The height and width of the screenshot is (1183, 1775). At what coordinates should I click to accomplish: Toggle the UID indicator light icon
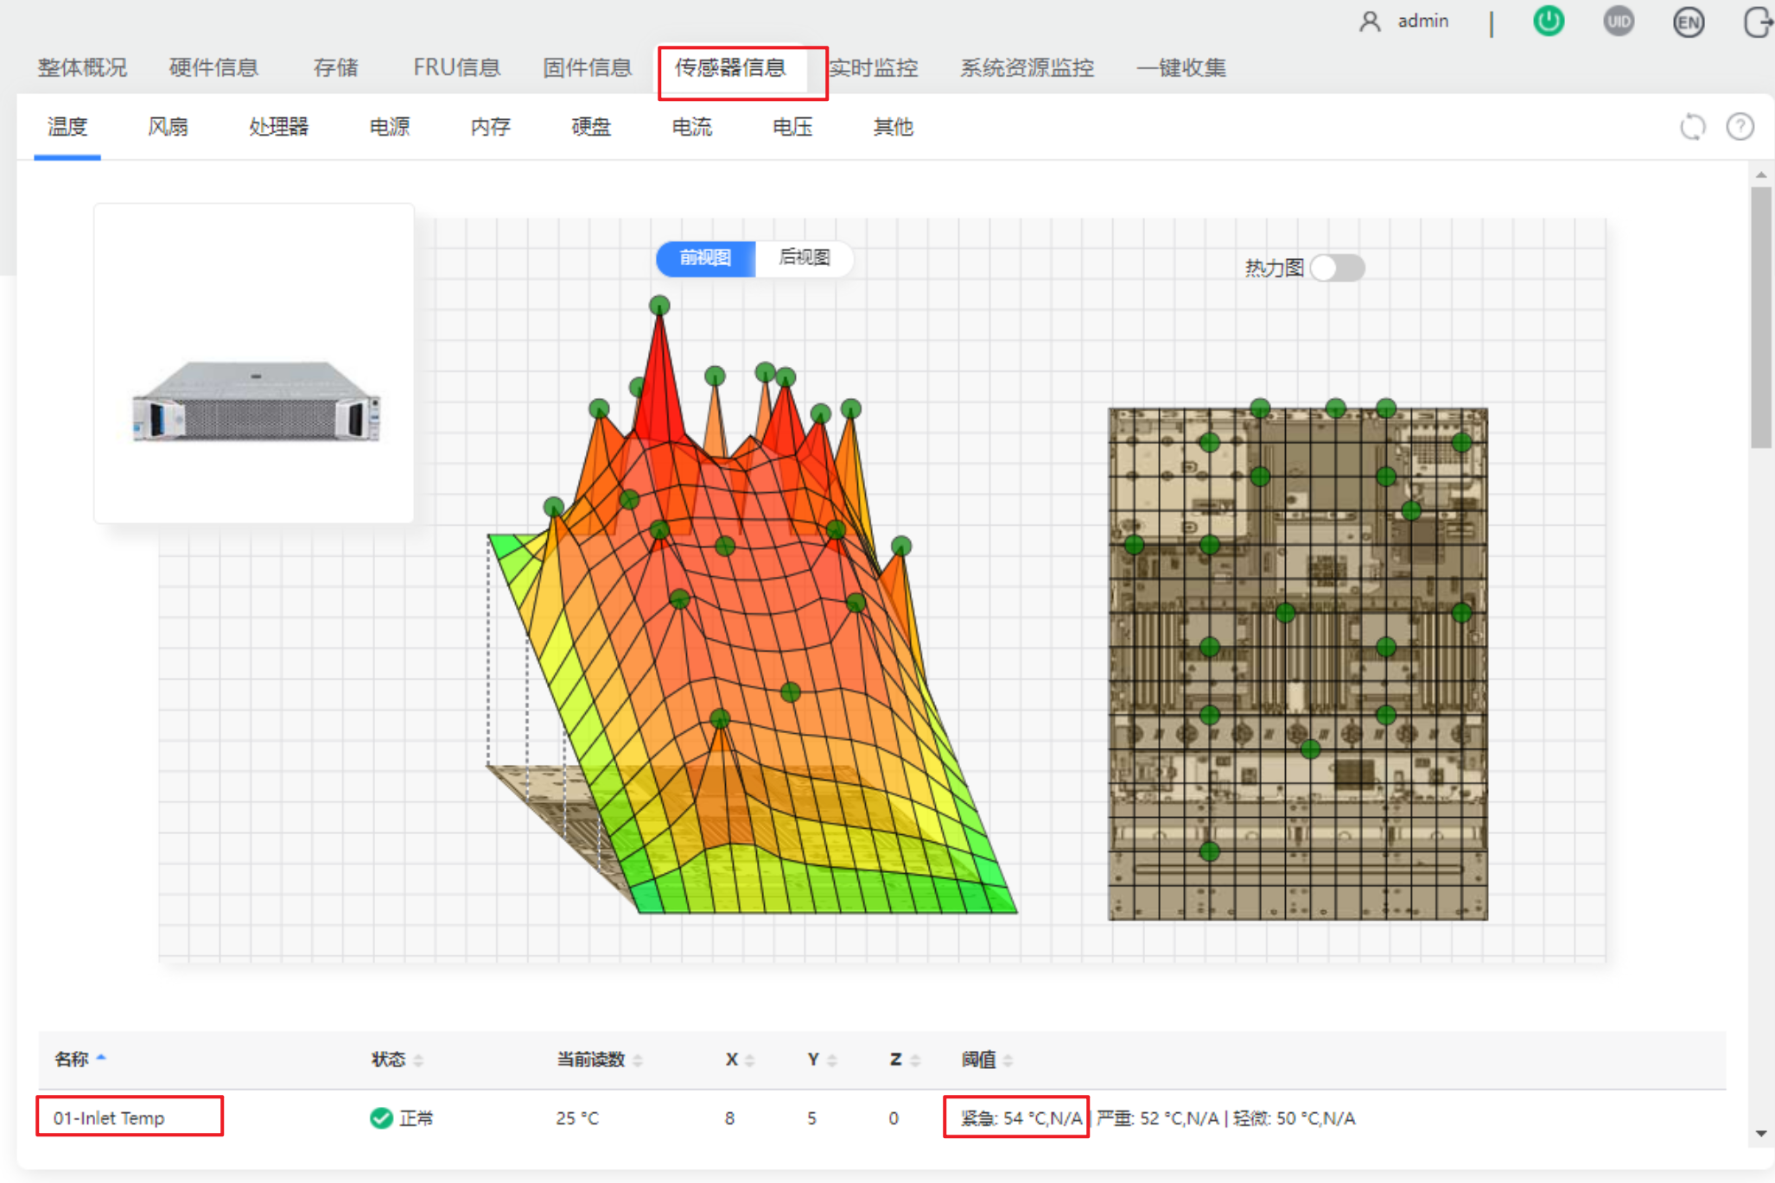(x=1618, y=21)
